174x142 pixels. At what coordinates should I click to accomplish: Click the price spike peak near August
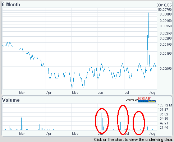(x=148, y=13)
